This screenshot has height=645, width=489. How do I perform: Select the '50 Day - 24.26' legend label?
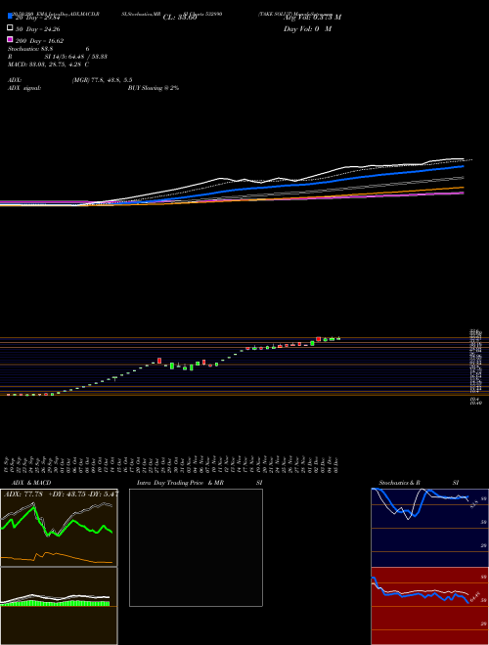point(37,29)
